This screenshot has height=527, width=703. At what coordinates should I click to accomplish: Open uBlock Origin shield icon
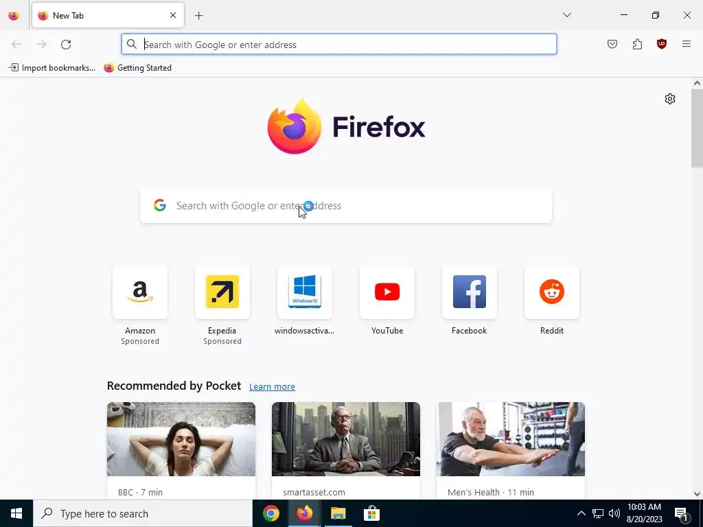661,44
